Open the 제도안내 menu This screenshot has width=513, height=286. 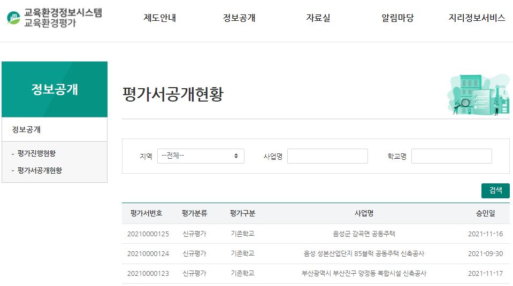(159, 18)
